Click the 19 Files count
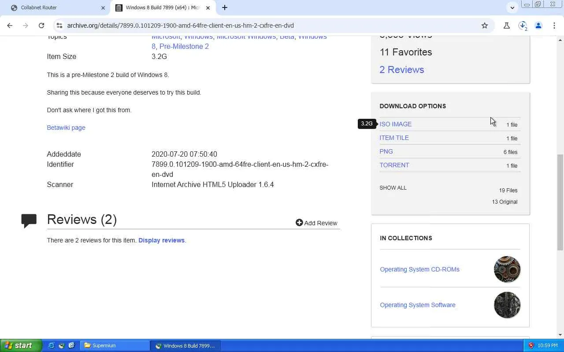Image resolution: width=564 pixels, height=352 pixels. [x=508, y=191]
